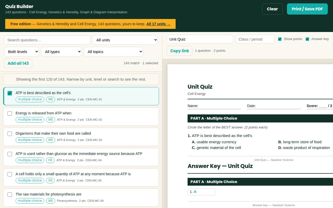The height and width of the screenshot is (208, 333).
Task: Click the MS tag on CEN-MC-02 row
Action: pos(51,120)
